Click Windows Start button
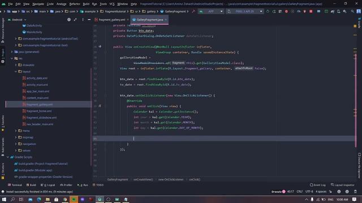The width and height of the screenshot is (362, 203). [x=4, y=199]
